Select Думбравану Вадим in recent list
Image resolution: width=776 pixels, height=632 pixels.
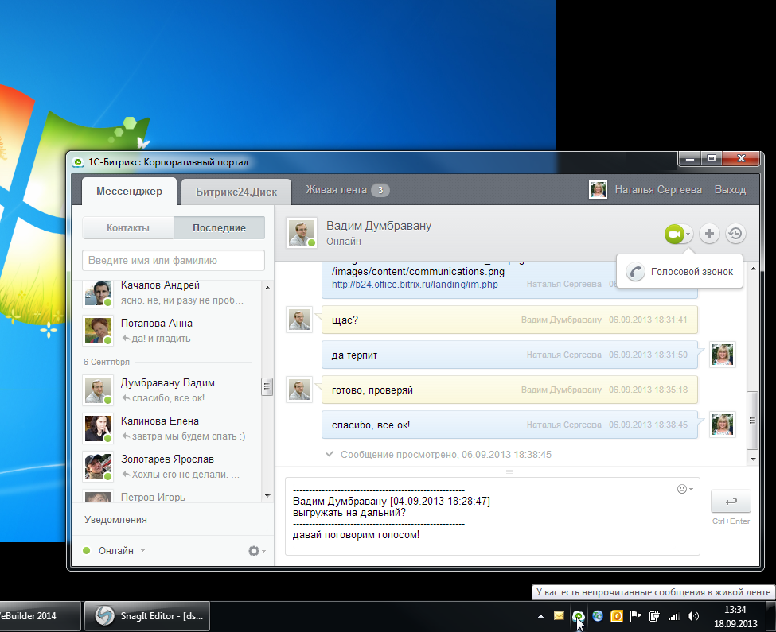171,390
